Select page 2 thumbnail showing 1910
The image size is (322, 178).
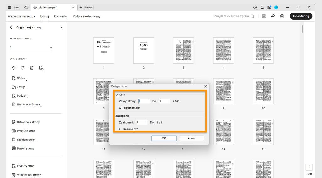pyautogui.click(x=144, y=50)
